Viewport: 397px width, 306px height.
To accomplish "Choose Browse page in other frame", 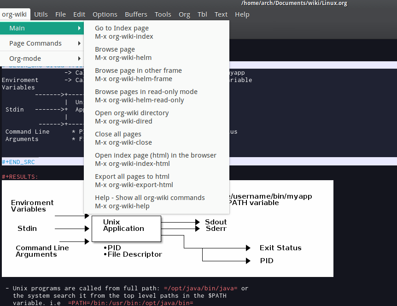I will click(157, 75).
